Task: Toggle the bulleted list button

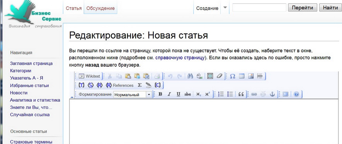Action: coord(230,94)
